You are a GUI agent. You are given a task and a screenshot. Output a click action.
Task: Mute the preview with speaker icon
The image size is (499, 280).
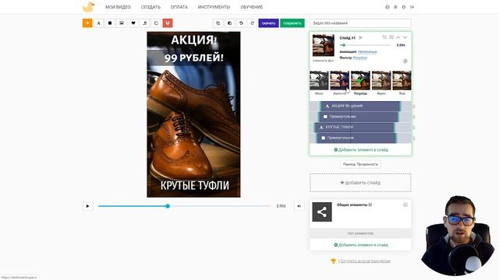coord(299,206)
